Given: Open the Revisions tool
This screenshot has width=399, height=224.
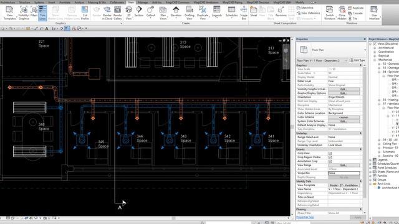Looking at the screenshot, I should pyautogui.click(x=281, y=12).
